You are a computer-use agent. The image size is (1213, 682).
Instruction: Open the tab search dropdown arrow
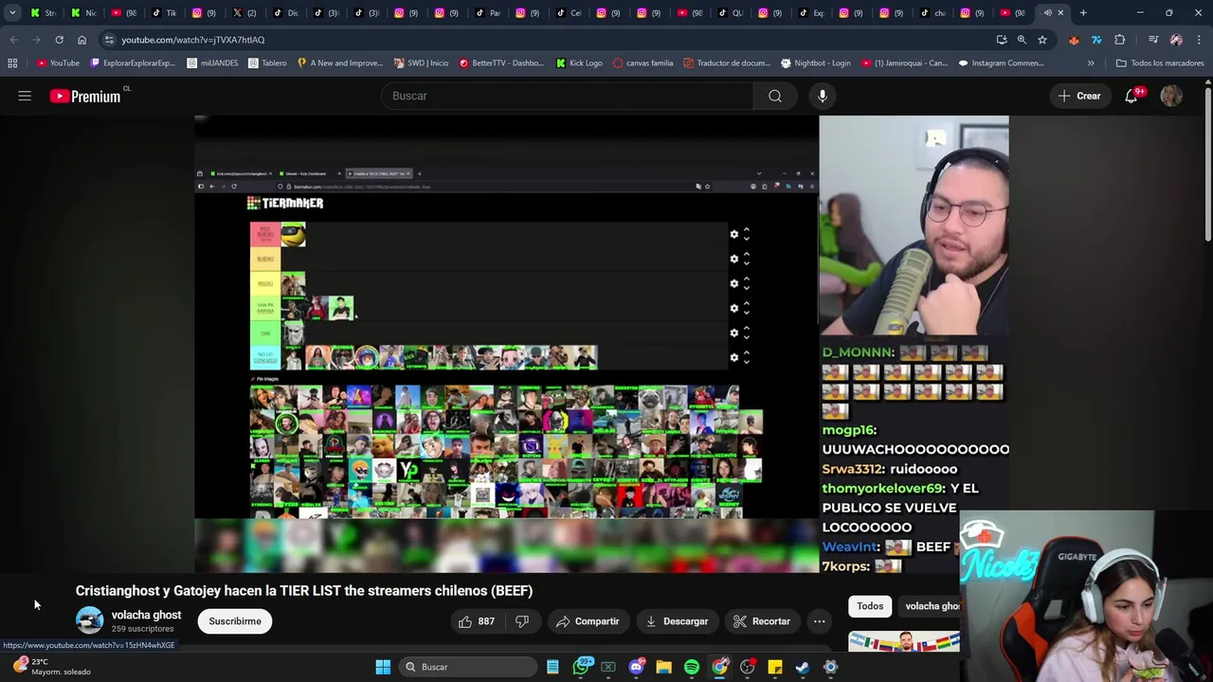pos(12,13)
